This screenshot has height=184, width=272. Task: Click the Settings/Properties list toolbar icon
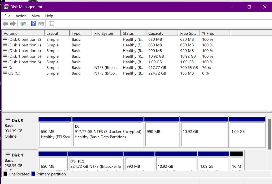51,24
